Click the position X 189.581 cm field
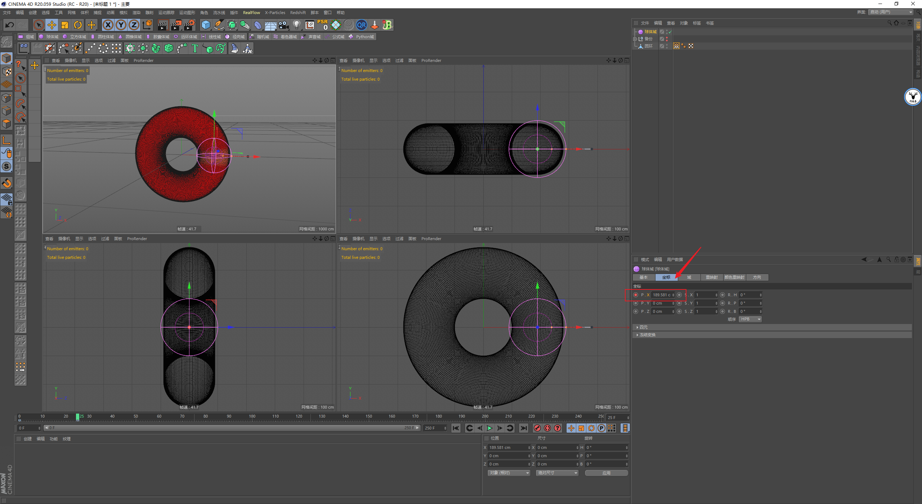 [508, 447]
